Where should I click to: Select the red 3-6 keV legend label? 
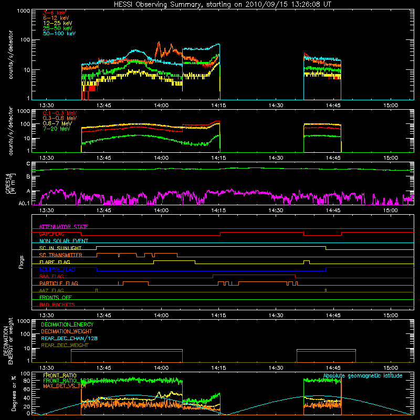(55, 13)
